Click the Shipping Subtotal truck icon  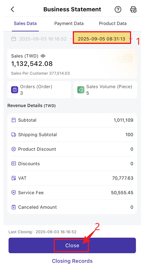coord(13,135)
